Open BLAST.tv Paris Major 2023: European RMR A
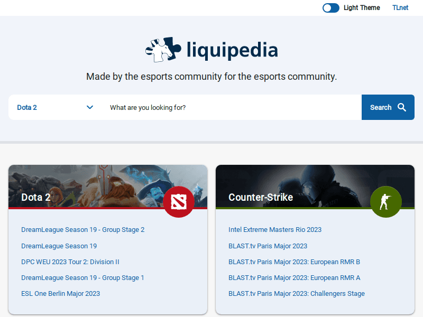The image size is (423, 317). coord(295,278)
